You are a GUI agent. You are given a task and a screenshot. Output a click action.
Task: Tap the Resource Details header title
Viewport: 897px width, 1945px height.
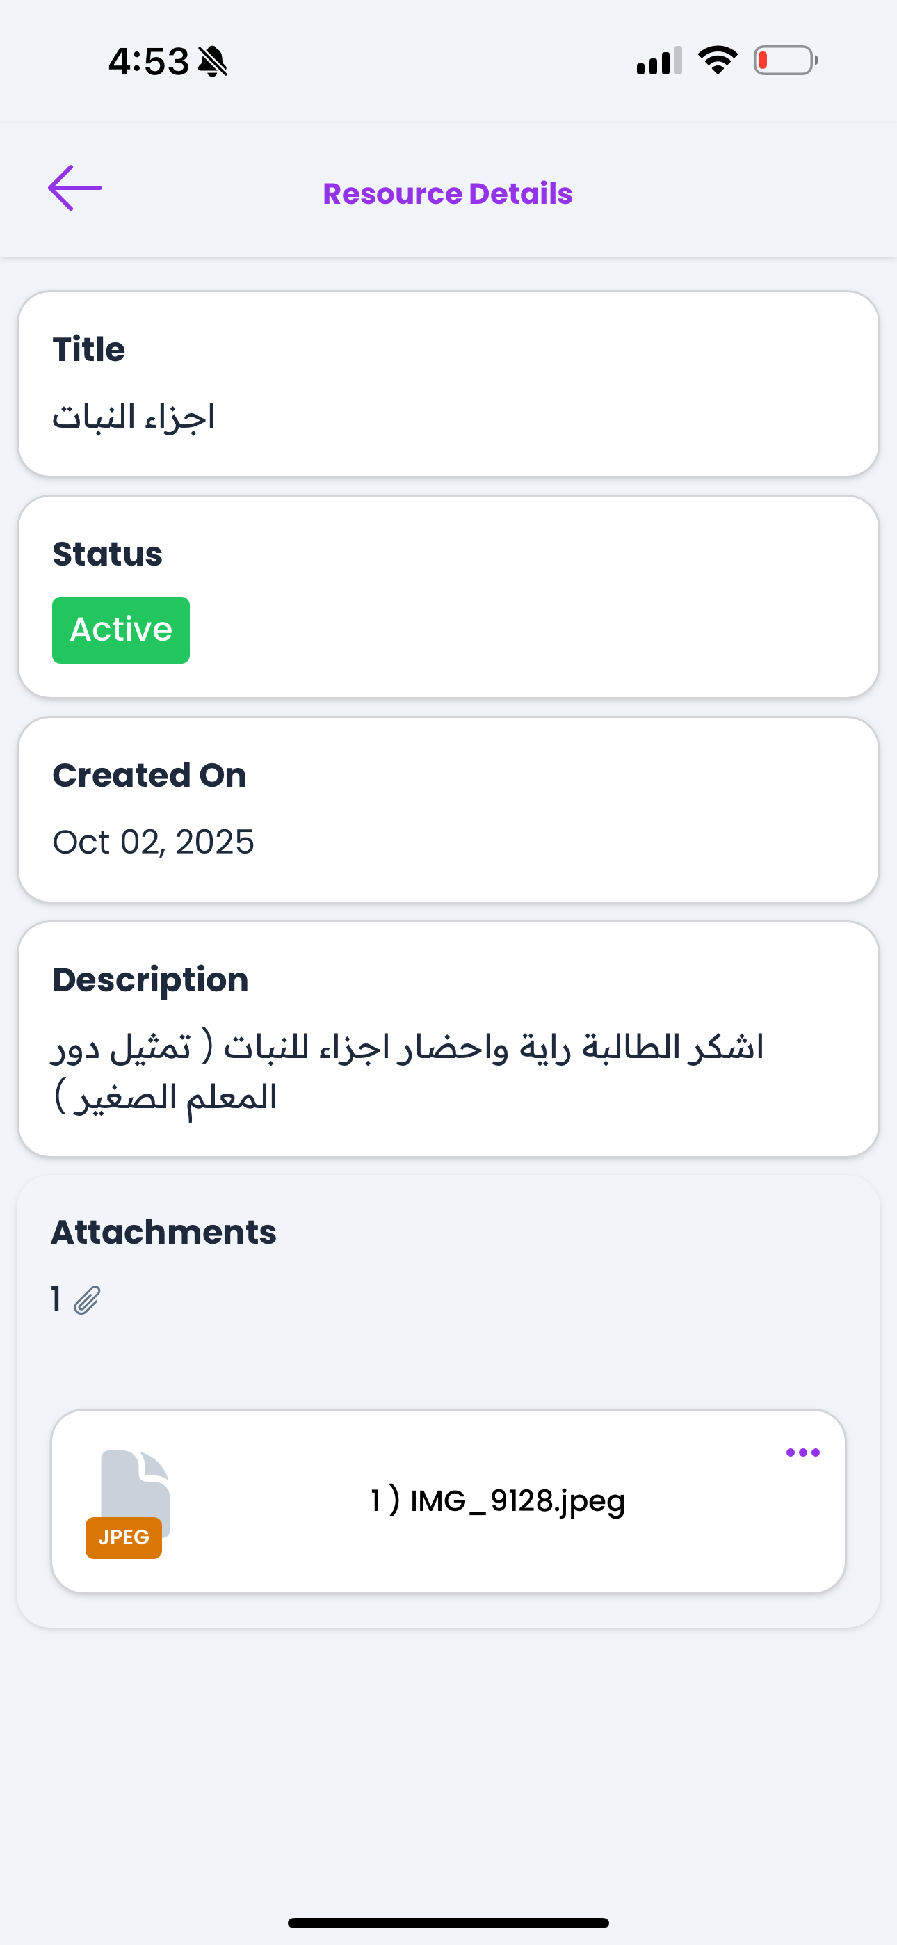tap(448, 194)
